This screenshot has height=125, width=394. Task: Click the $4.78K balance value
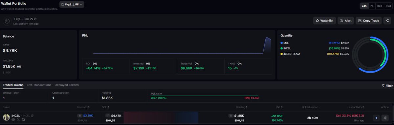point(10,50)
